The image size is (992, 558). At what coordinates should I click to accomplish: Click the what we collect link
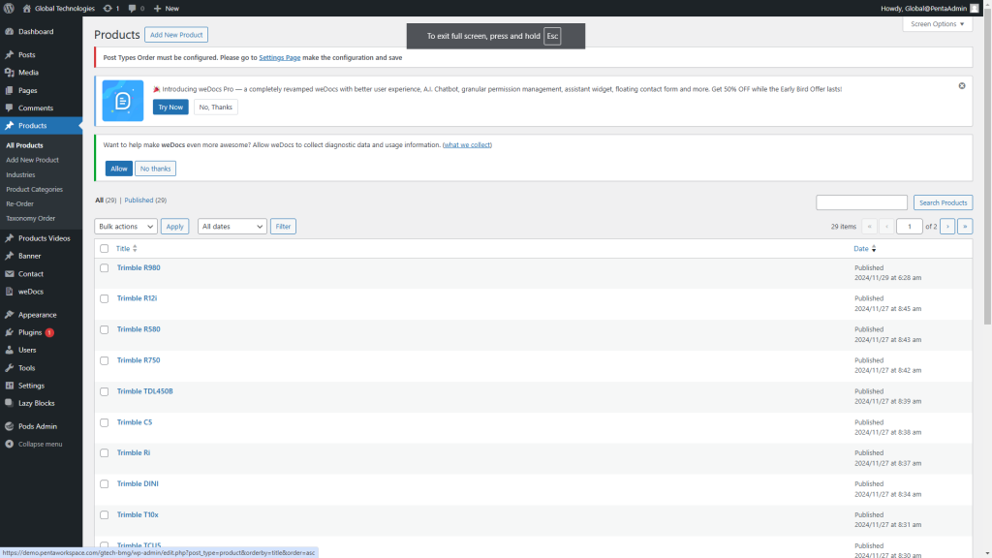pos(467,145)
